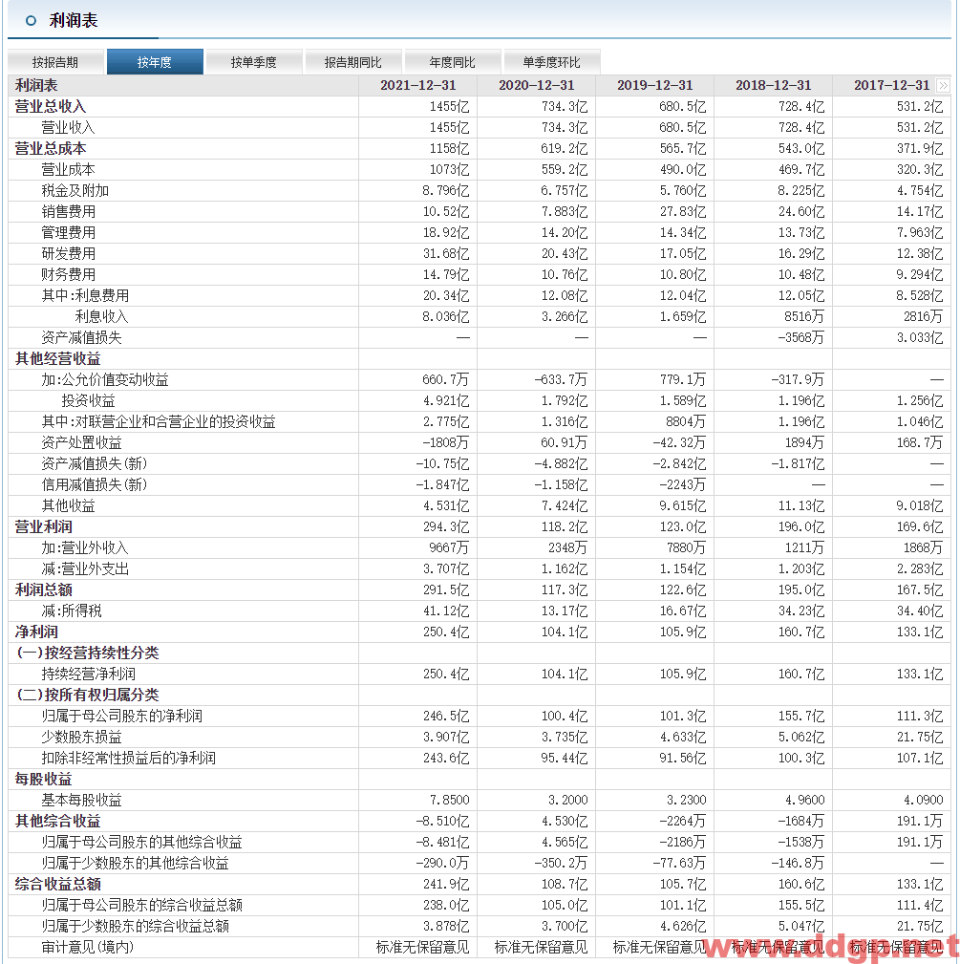The image size is (960, 964).
Task: Click 2020 其他综合收益 value 4.530亿
Action: pos(565,822)
